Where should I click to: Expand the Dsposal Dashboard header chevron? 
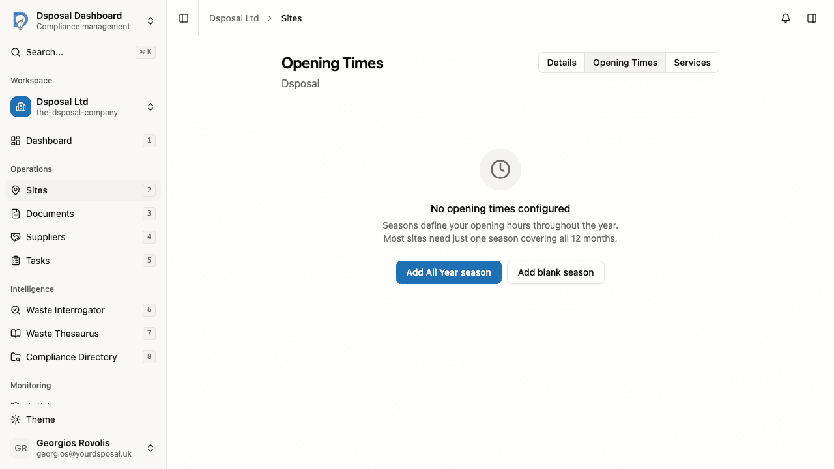click(x=151, y=20)
